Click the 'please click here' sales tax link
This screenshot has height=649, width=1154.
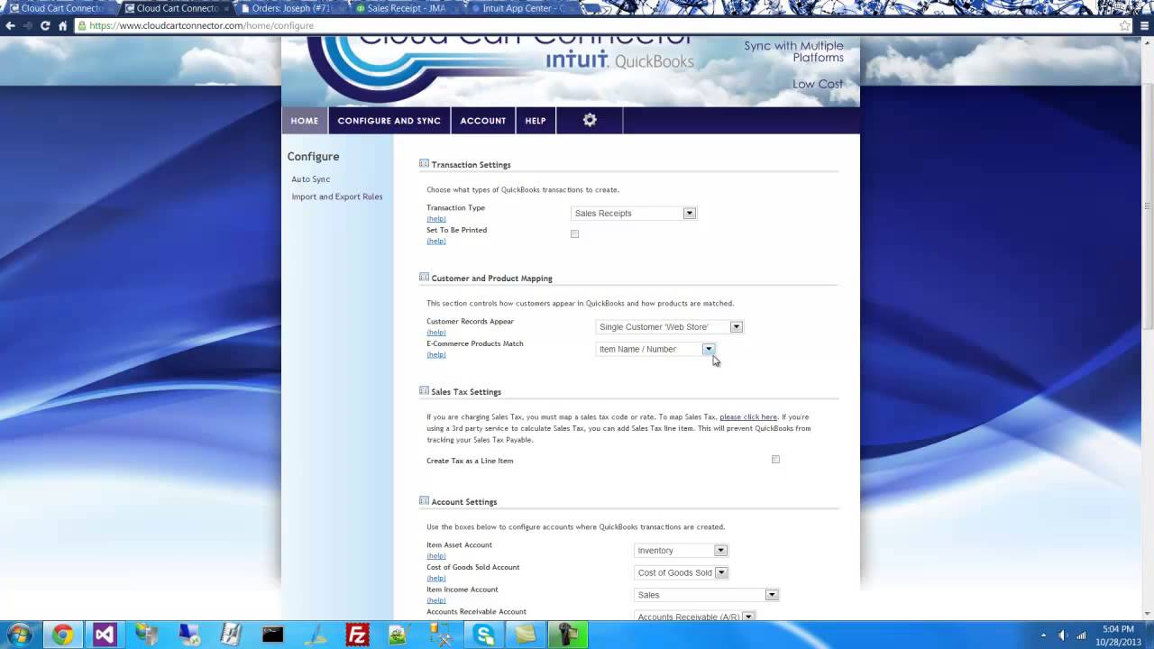pos(748,417)
